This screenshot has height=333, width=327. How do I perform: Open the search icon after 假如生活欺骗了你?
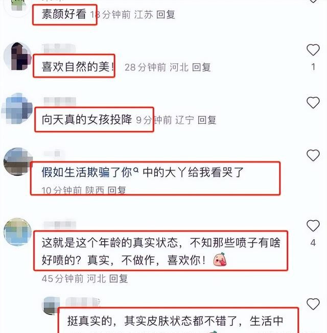point(136,170)
